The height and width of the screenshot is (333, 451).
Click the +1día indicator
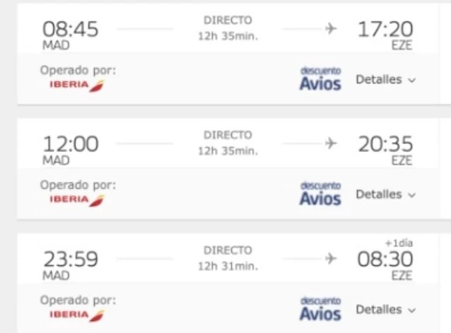399,243
